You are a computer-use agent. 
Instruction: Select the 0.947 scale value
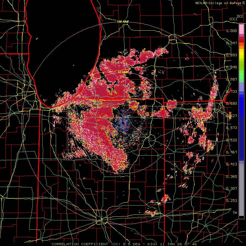pos(232,43)
